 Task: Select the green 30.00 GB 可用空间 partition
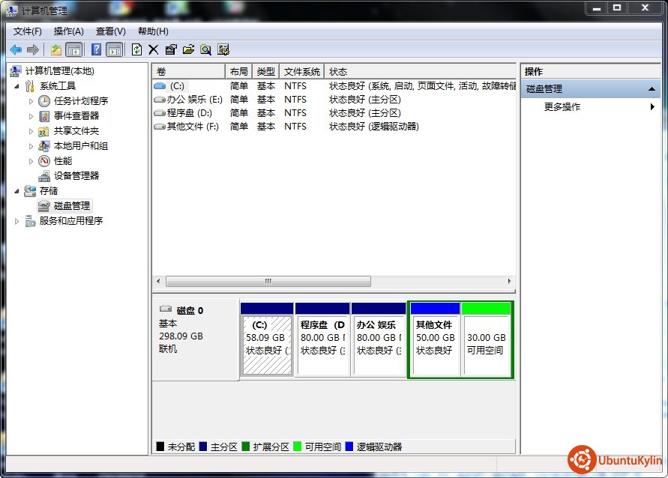pyautogui.click(x=487, y=345)
